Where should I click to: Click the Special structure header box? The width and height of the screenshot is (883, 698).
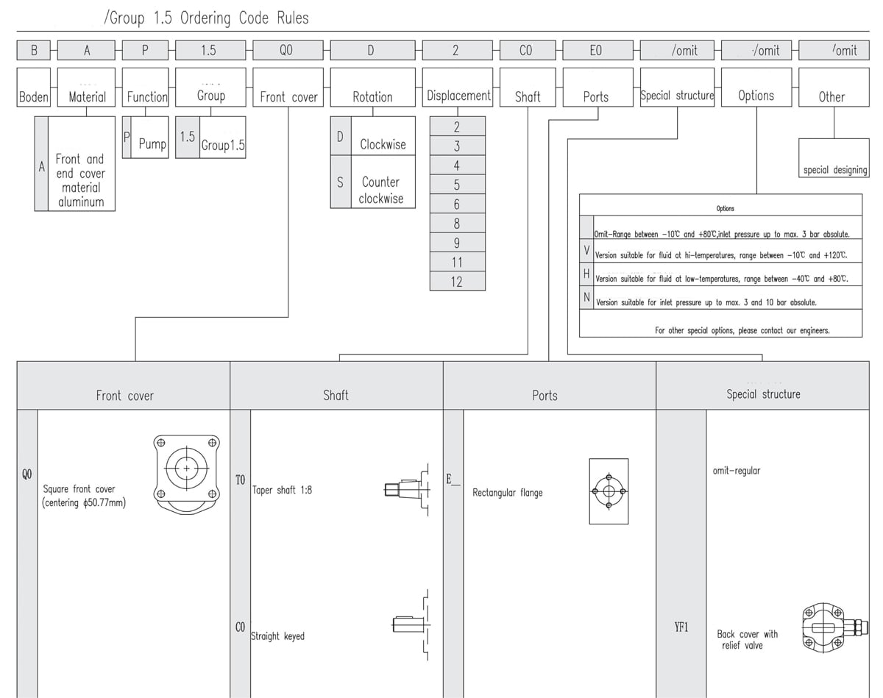pos(677,96)
